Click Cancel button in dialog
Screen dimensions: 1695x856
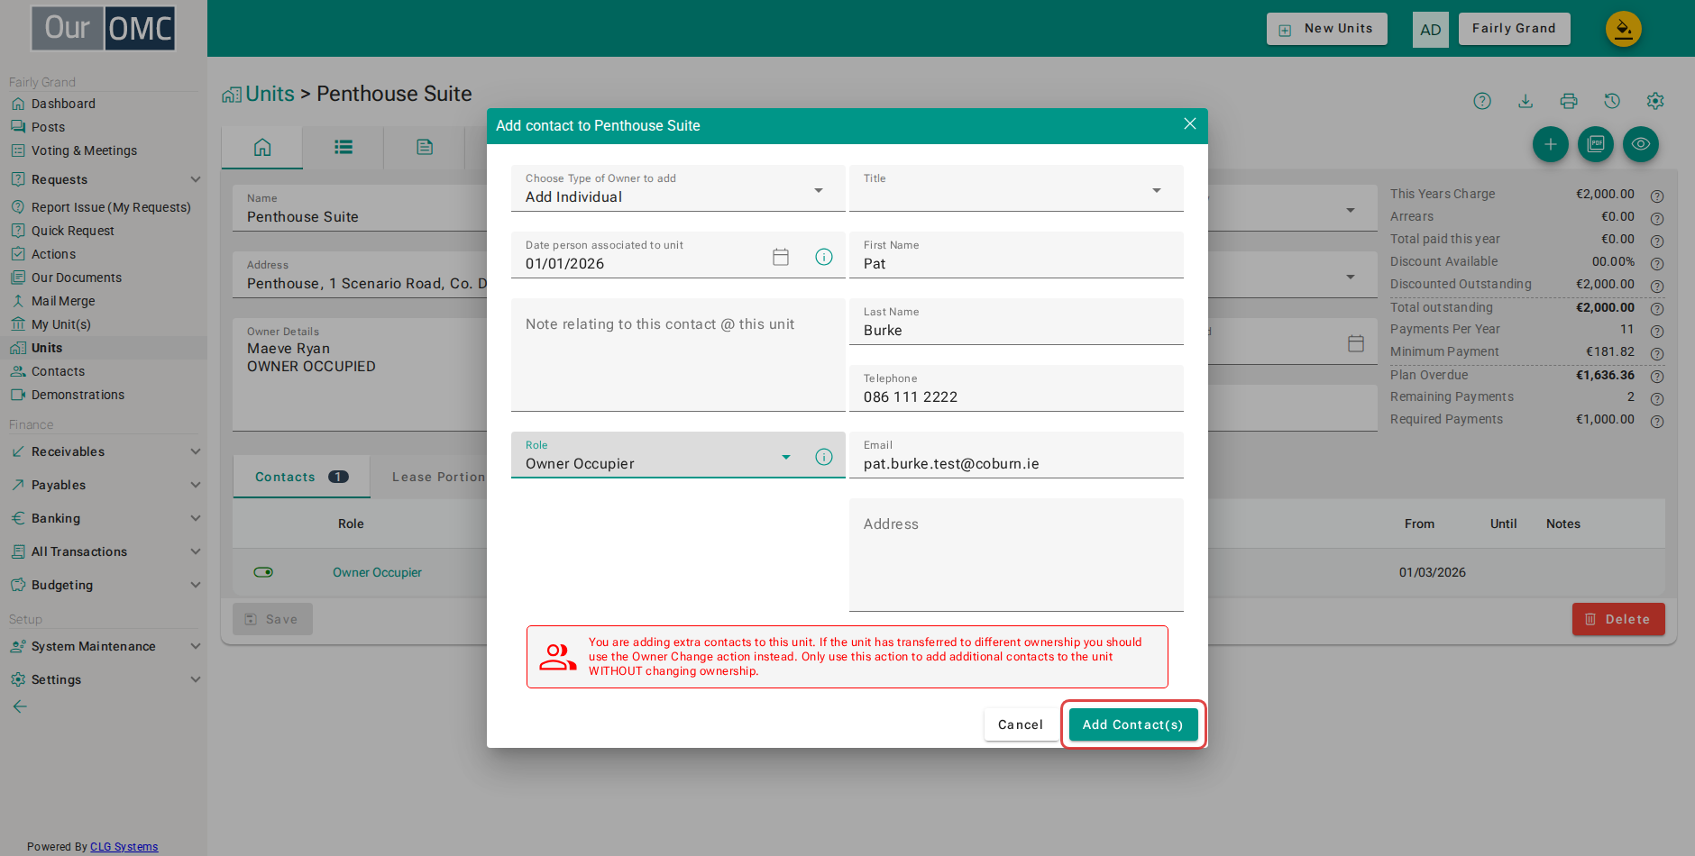[x=1021, y=724]
